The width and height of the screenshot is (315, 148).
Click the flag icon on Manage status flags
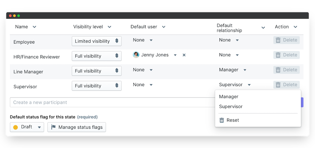(54, 127)
